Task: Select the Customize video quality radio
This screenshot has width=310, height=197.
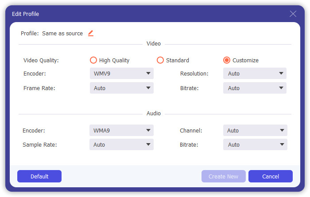Action: 227,60
